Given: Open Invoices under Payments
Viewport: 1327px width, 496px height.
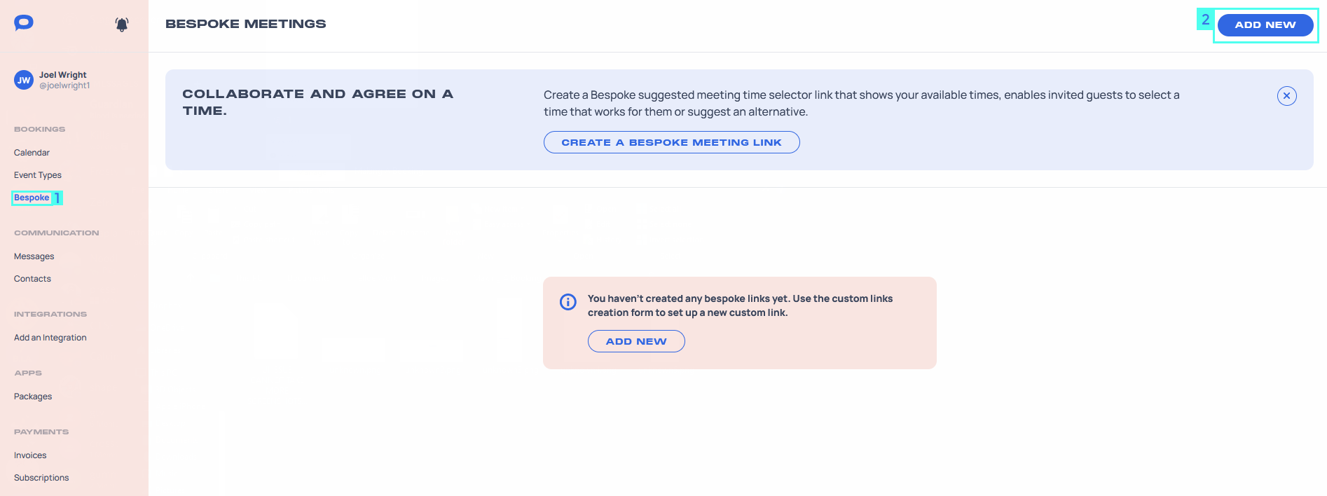Looking at the screenshot, I should pyautogui.click(x=30, y=455).
